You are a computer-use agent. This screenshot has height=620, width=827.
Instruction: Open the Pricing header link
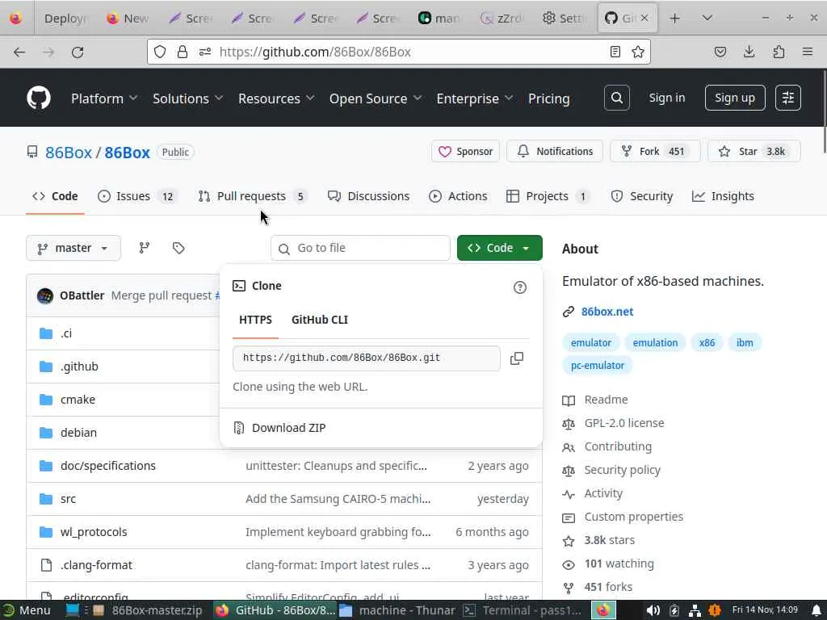pos(548,98)
